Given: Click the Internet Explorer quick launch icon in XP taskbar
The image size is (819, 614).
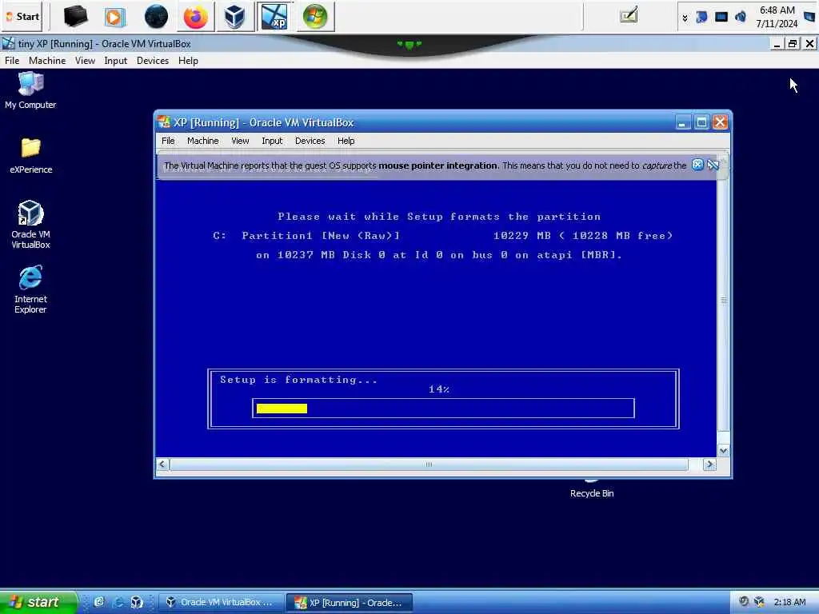Looking at the screenshot, I should point(118,602).
